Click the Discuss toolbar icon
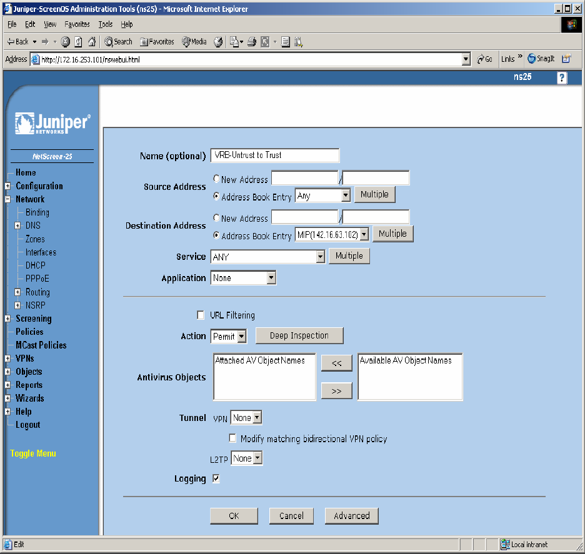585x554 pixels. click(286, 41)
